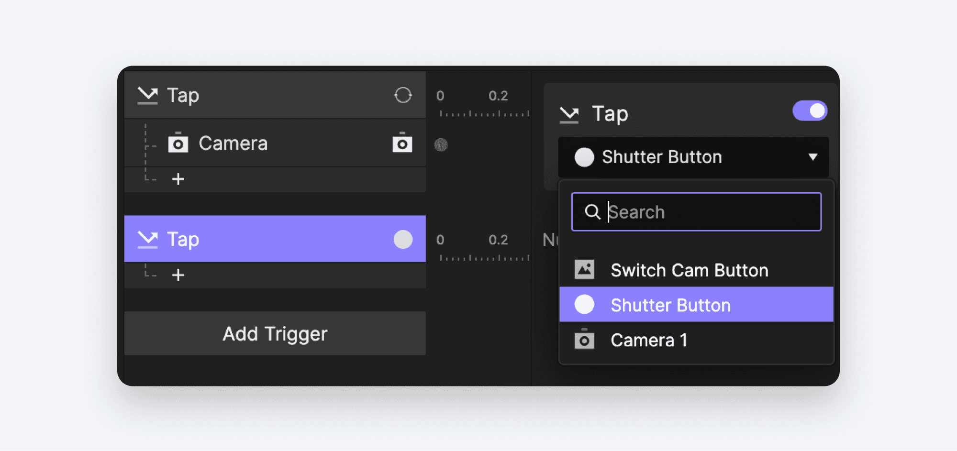The height and width of the screenshot is (451, 957).
Task: Click the white circle on the highlighted Tap row
Action: (x=403, y=239)
